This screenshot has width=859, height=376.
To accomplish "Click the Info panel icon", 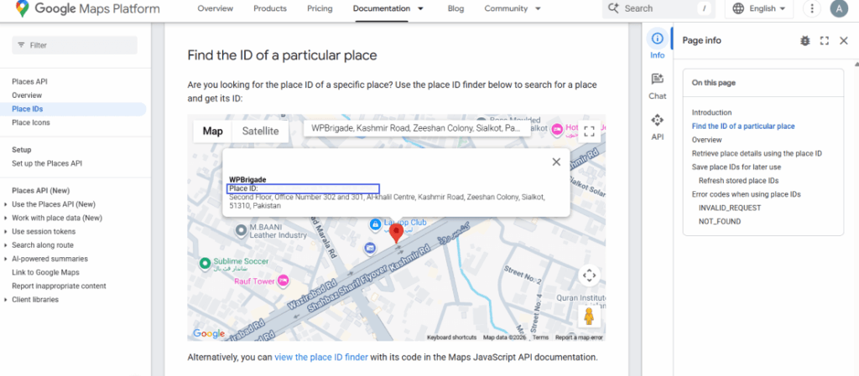I will pyautogui.click(x=657, y=39).
